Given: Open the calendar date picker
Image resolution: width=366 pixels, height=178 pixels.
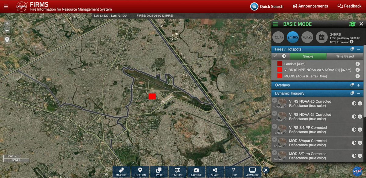Looking at the screenshot, I should [x=321, y=37].
